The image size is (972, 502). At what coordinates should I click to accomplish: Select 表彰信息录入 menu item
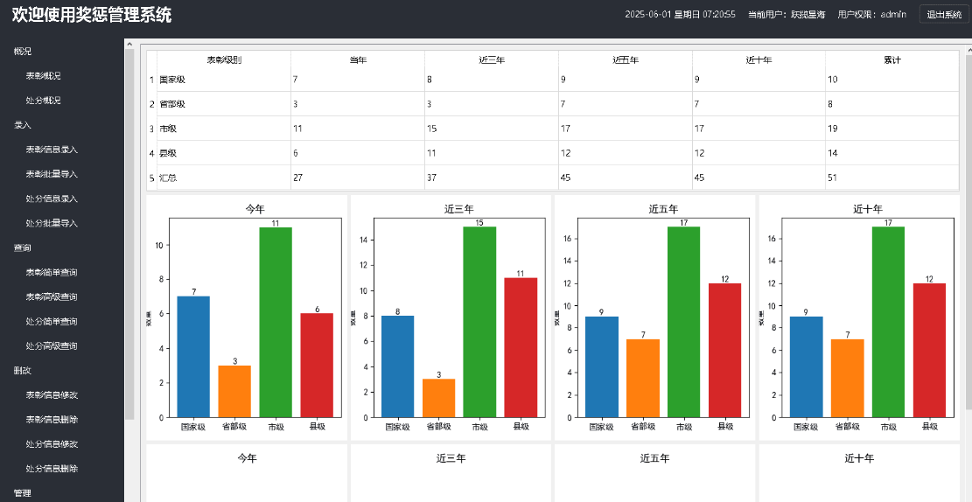52,150
